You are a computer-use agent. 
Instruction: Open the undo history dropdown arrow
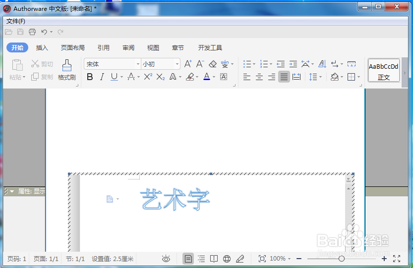(52, 32)
